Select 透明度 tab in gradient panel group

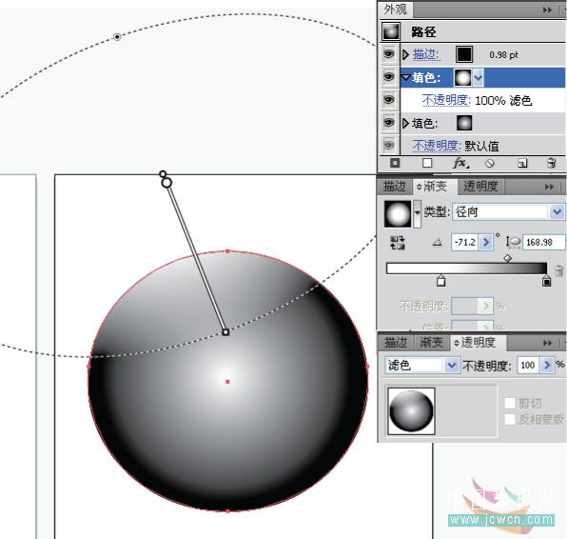(480, 187)
